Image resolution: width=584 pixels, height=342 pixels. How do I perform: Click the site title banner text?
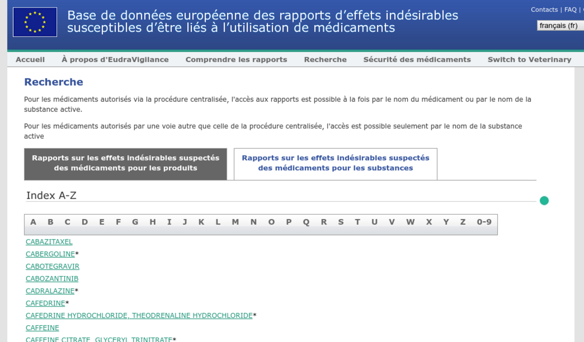(263, 21)
